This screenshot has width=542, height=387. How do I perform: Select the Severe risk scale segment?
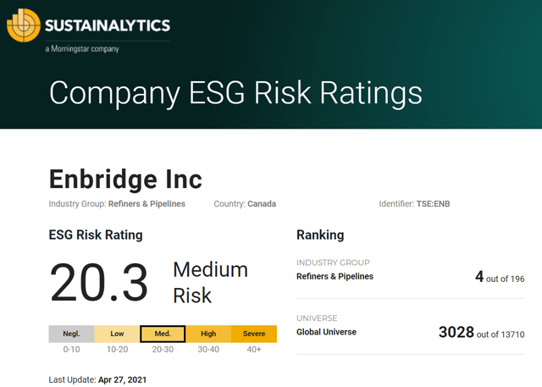[x=254, y=334]
